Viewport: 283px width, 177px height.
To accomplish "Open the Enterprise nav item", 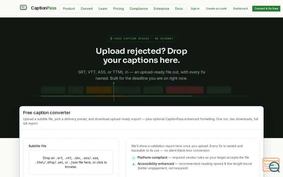I will (161, 8).
